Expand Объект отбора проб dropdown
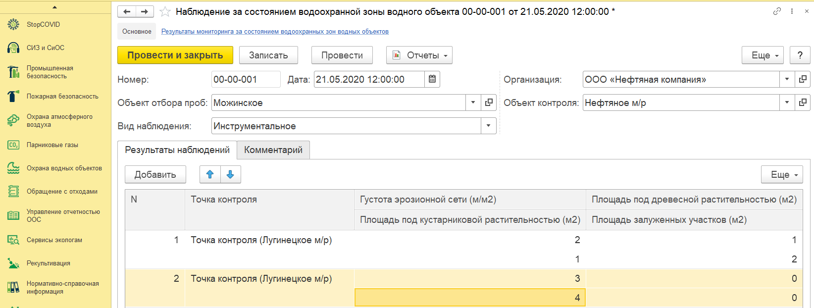This screenshot has width=814, height=308. [473, 103]
